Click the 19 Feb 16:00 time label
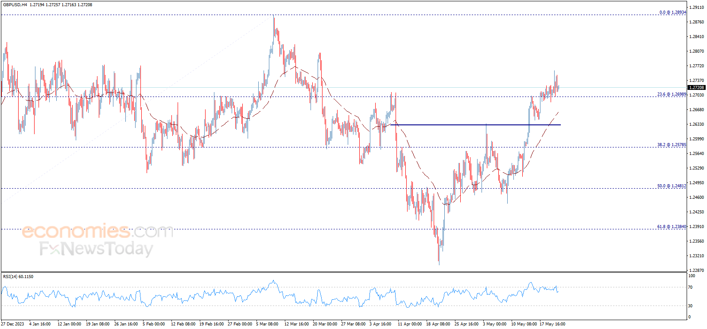707x329 pixels. pyautogui.click(x=211, y=324)
